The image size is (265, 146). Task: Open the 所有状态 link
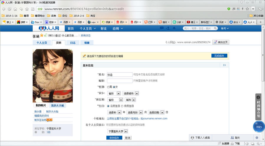tap(86, 35)
